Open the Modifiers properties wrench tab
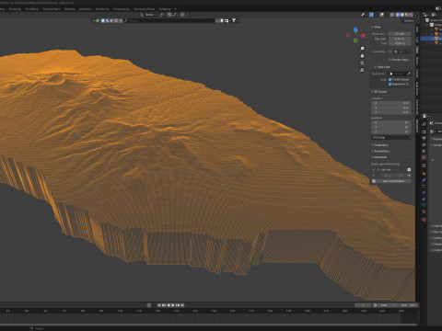The height and width of the screenshot is (331, 442). click(424, 180)
